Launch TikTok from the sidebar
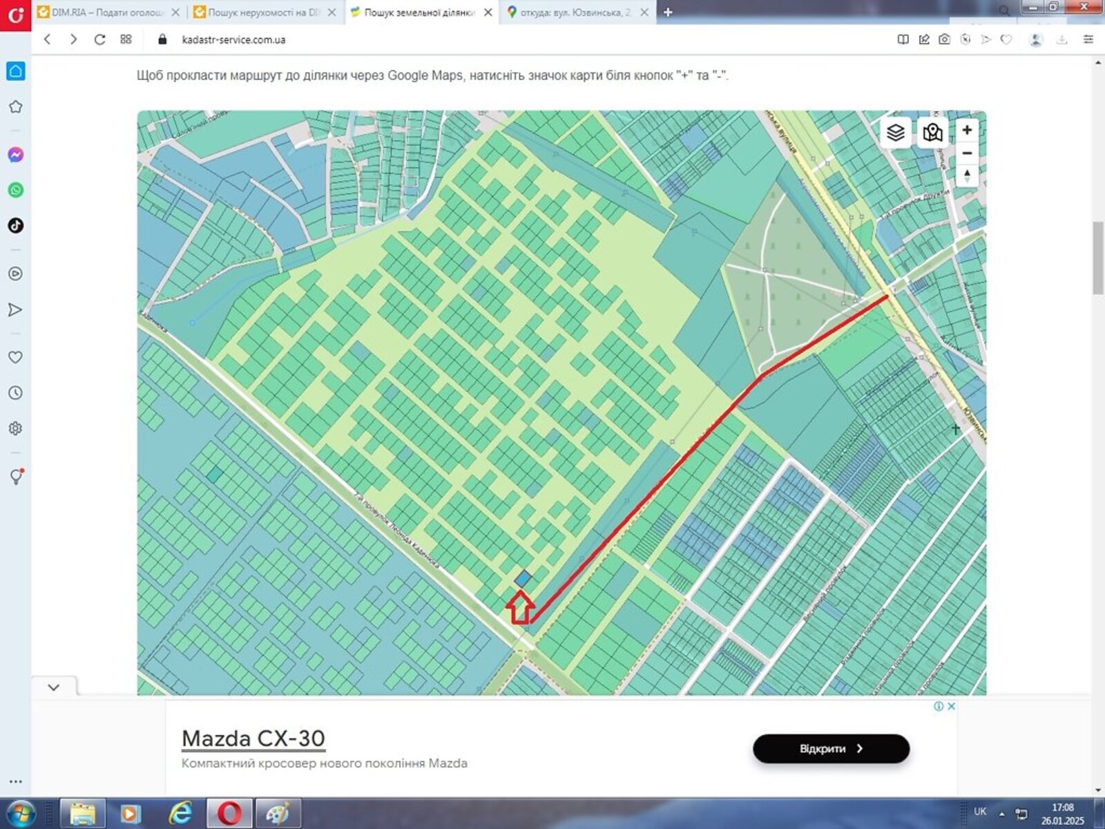 pyautogui.click(x=15, y=226)
